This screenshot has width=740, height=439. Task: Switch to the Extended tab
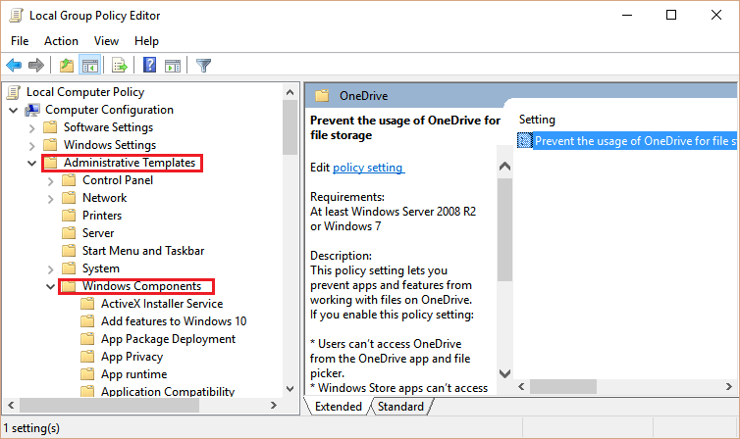coord(338,407)
